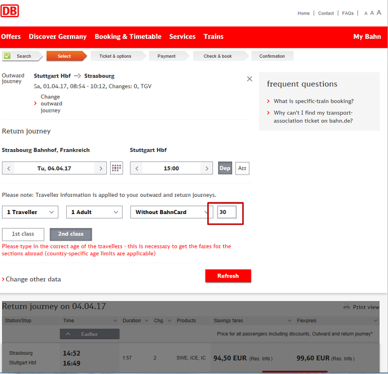Open transport-association ticket question link
Image resolution: width=388 pixels, height=374 pixels.
(x=313, y=117)
